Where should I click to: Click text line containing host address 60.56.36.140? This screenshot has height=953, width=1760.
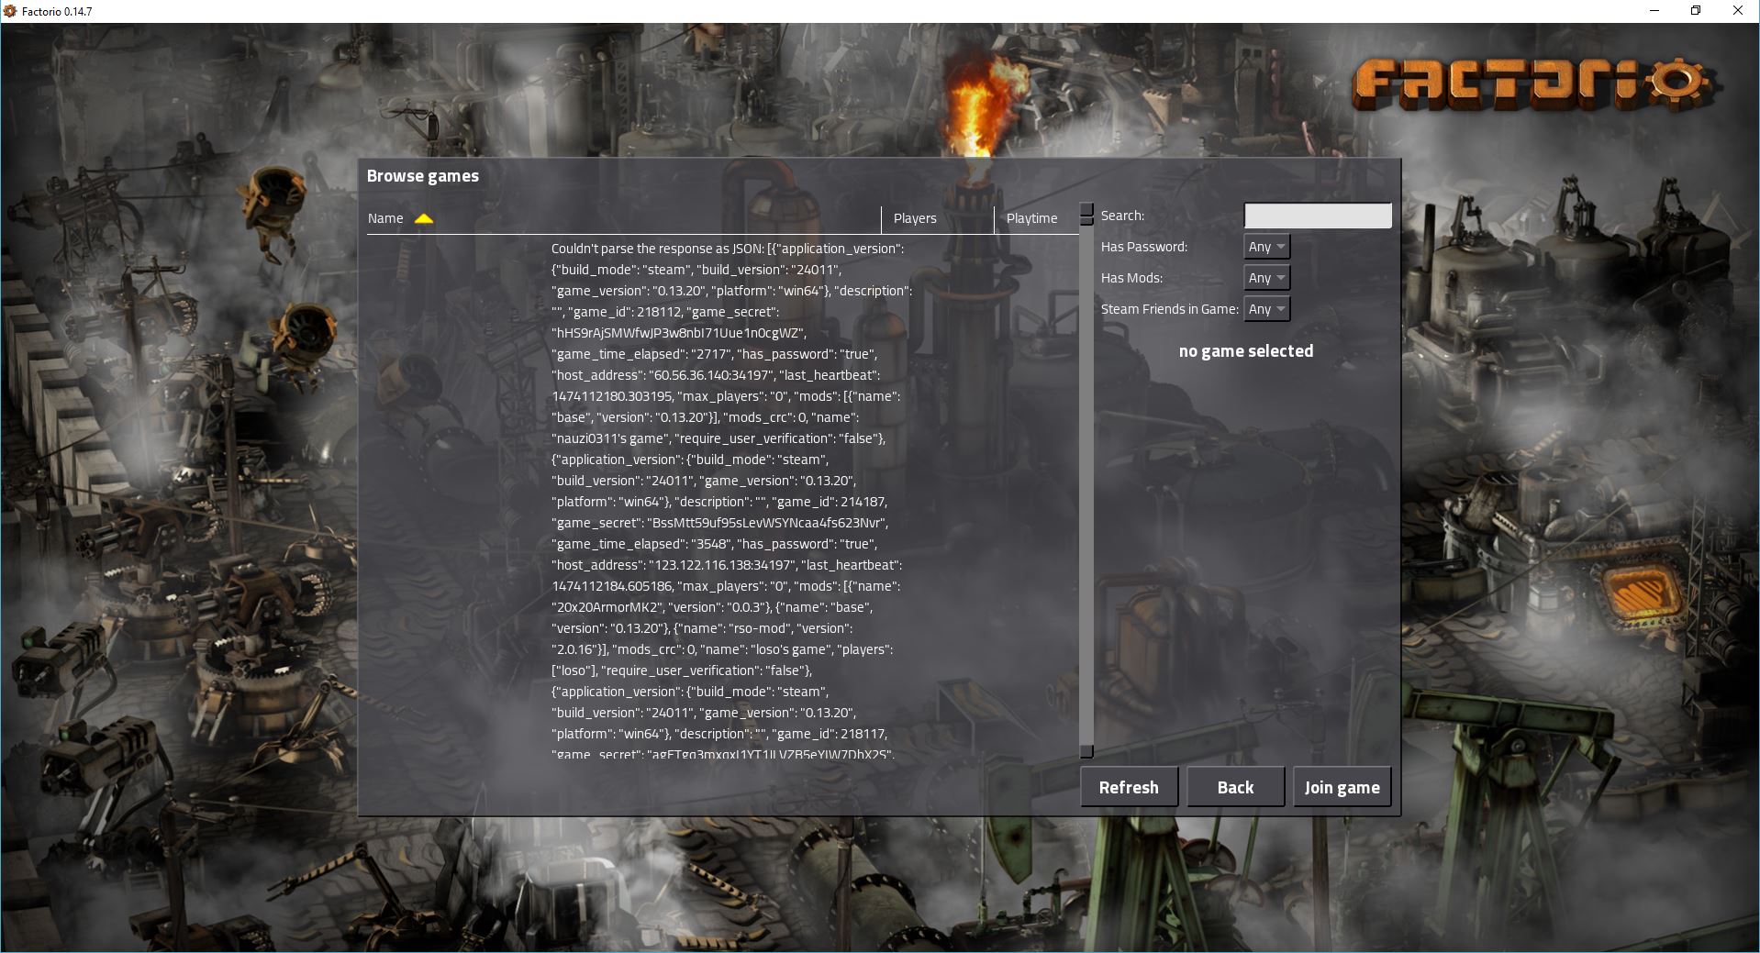pyautogui.click(x=716, y=375)
